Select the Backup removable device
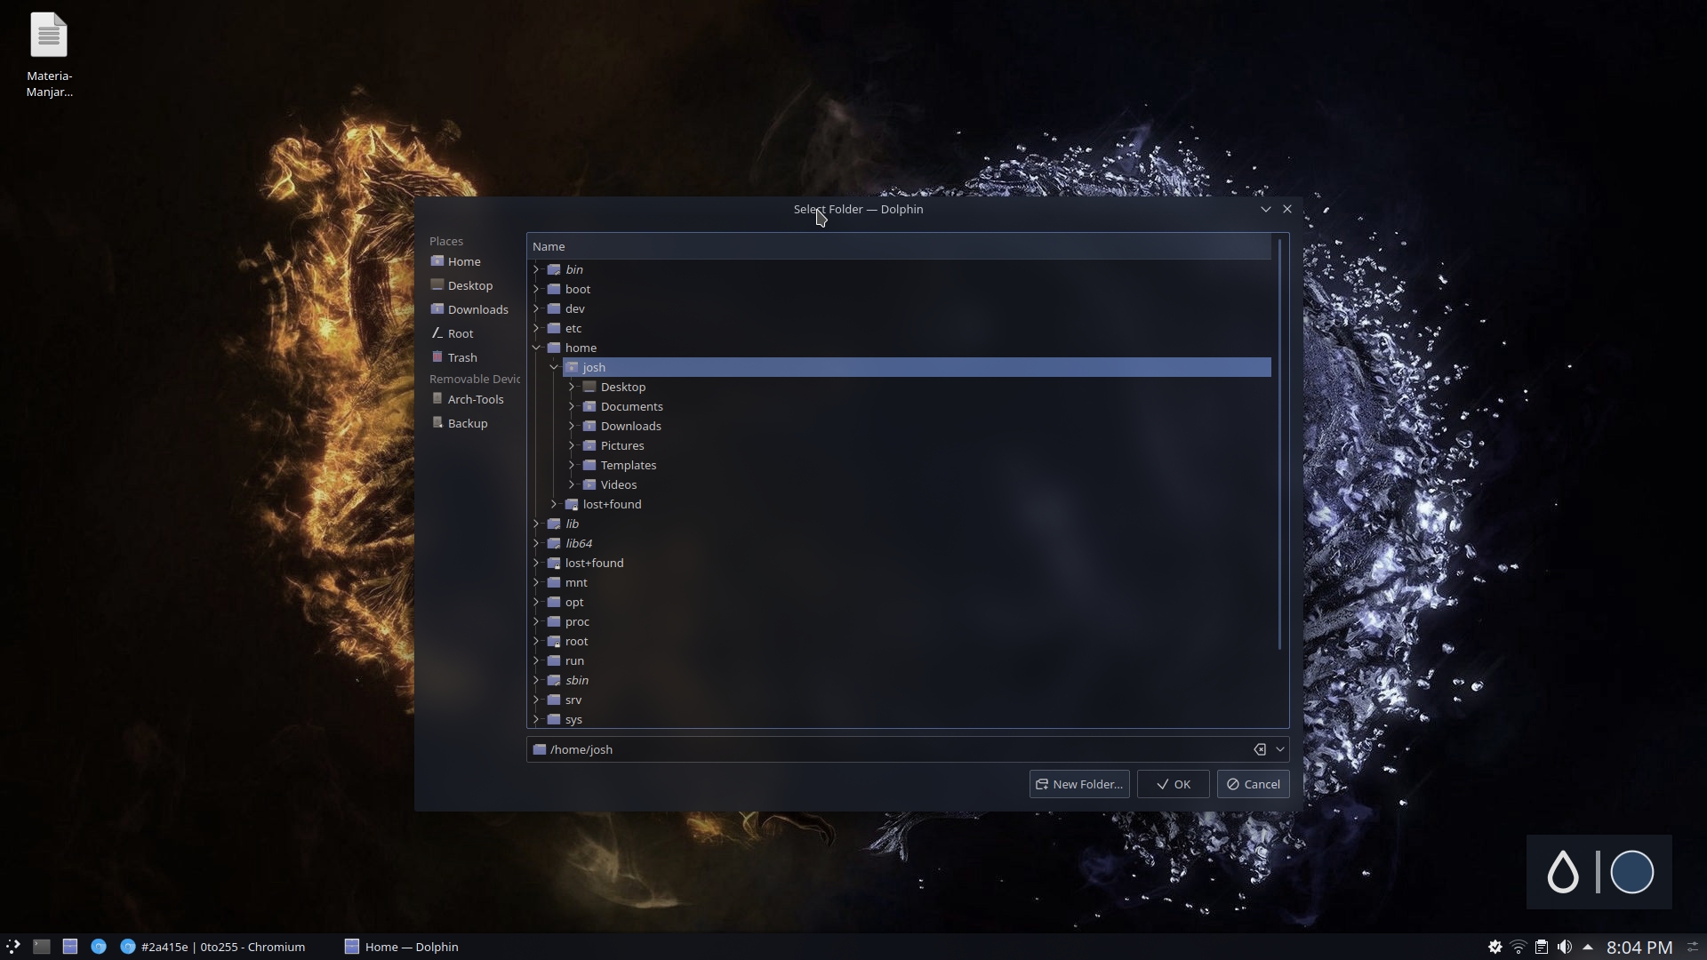1707x960 pixels. (x=459, y=423)
